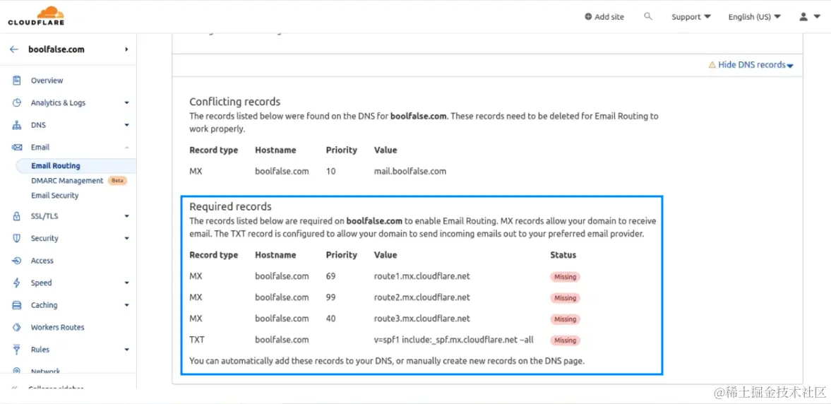Select Email Routing in sidebar
This screenshot has width=831, height=404.
coord(56,166)
